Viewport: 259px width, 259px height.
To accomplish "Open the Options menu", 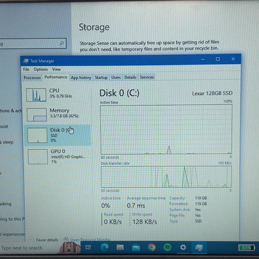I will pos(40,69).
